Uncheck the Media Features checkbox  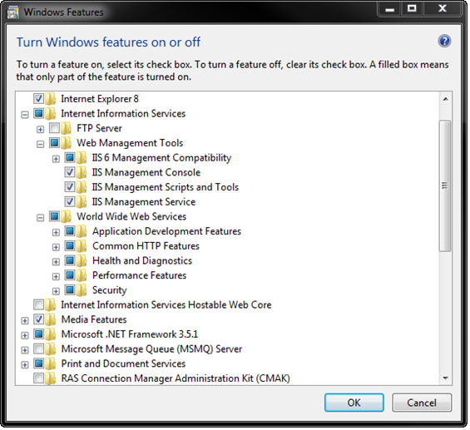click(38, 319)
